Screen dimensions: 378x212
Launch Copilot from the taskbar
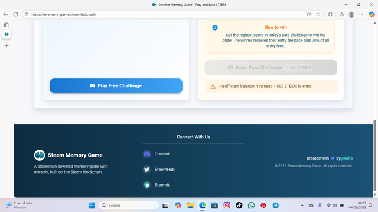coord(178,206)
